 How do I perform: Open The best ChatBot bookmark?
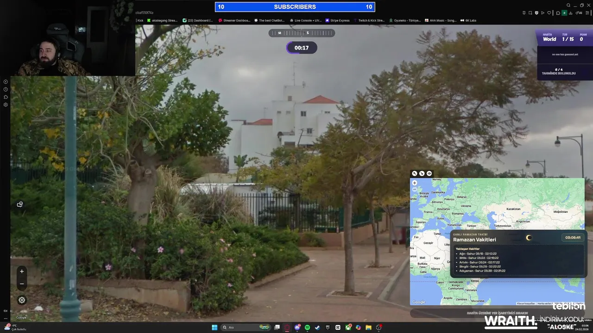click(x=269, y=20)
